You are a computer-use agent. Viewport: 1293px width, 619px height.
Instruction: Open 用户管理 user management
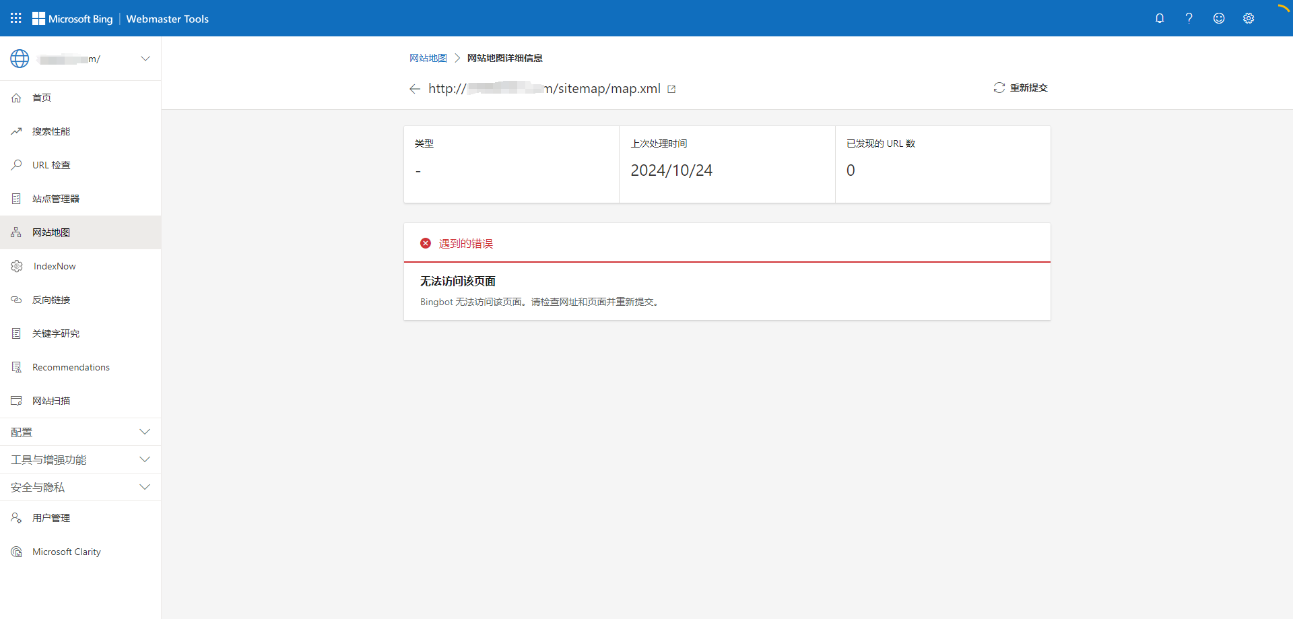pyautogui.click(x=81, y=518)
